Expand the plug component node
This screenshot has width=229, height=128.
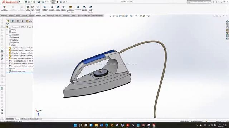pos(7,58)
